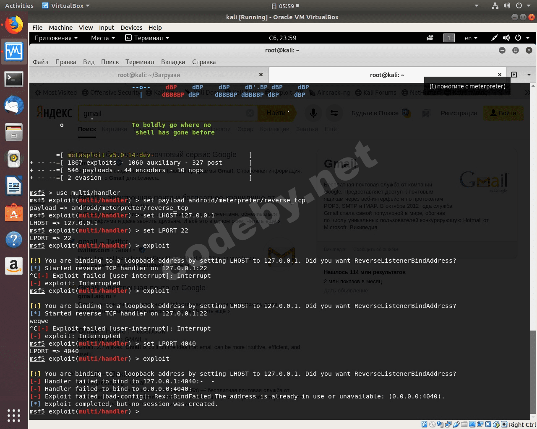Open the VirtualBox Input menu
Image resolution: width=537 pixels, height=429 pixels.
pos(107,27)
